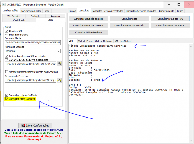Image resolution: width=194 pixels, height=144 pixels.
Task: Show the XML das Notas tab
Action: coord(123,41)
